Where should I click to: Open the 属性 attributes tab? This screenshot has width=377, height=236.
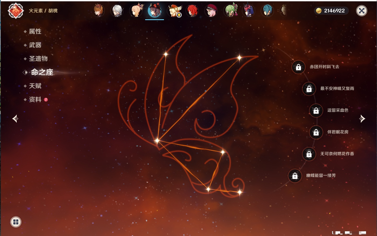click(35, 32)
